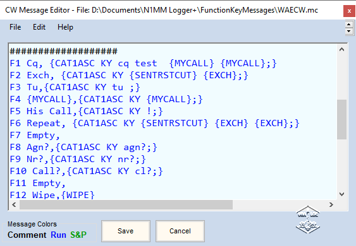Open the File menu

click(15, 27)
